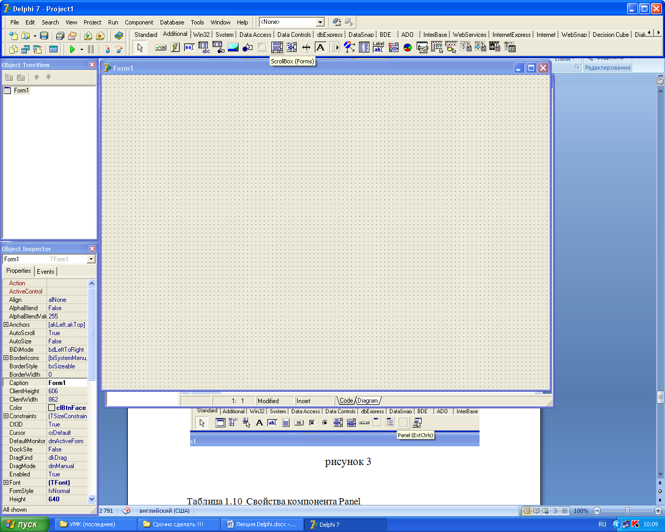Select the LabeledEdit component

(379, 48)
